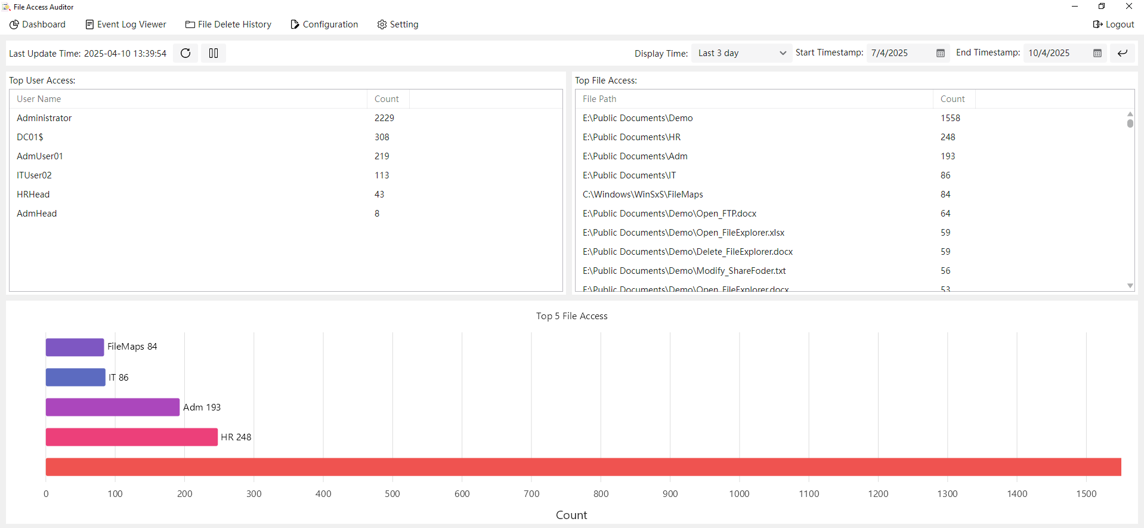Open the End Timestamp calendar picker
Image resolution: width=1144 pixels, height=528 pixels.
[x=1097, y=53]
